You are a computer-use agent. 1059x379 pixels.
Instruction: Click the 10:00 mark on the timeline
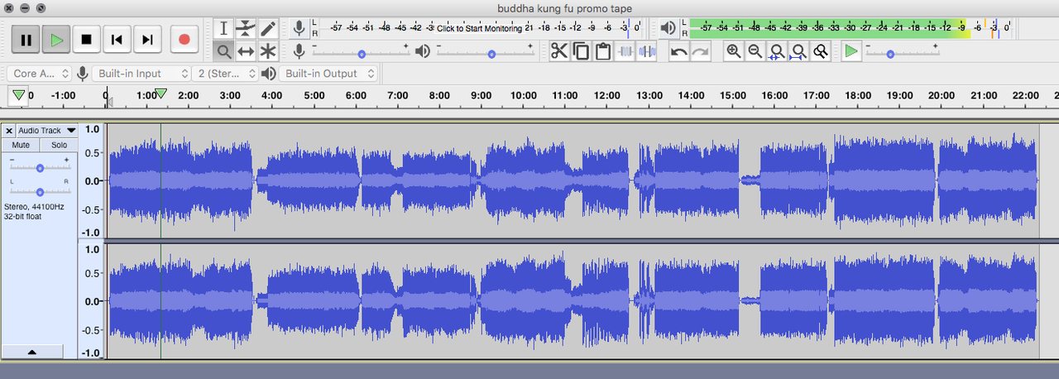[524, 96]
